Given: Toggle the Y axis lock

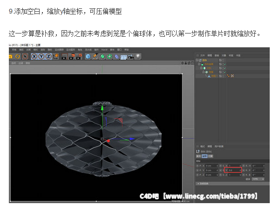Looking at the screenshot, I should click(41, 56).
